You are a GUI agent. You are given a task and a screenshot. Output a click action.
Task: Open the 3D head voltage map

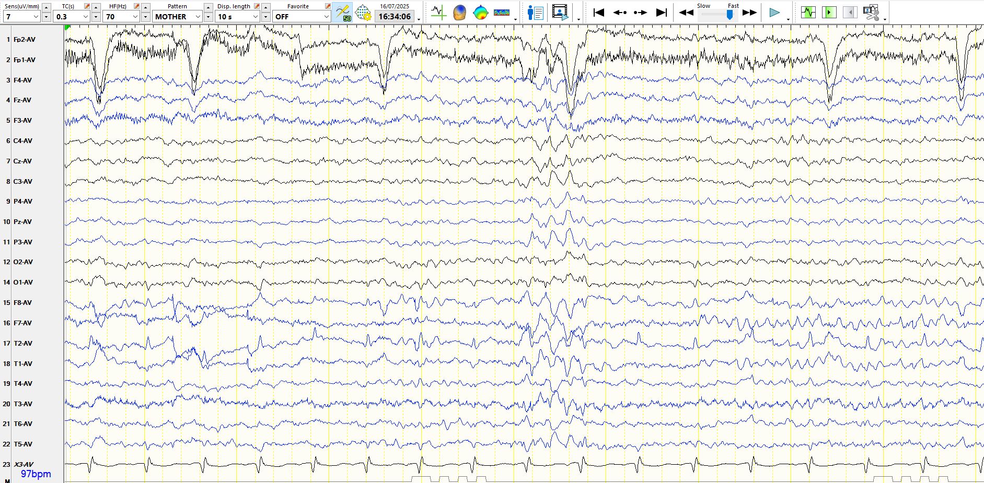point(459,13)
